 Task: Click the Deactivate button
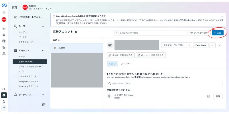(x=201, y=45)
